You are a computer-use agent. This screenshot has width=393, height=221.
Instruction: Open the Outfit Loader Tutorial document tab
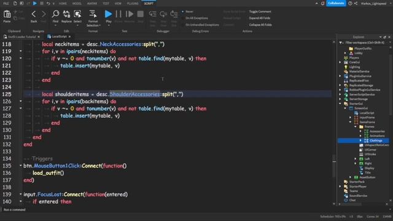(x=21, y=37)
